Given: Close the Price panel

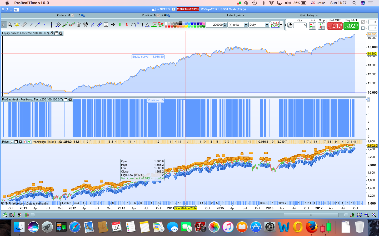Looking at the screenshot, I should (20, 142).
